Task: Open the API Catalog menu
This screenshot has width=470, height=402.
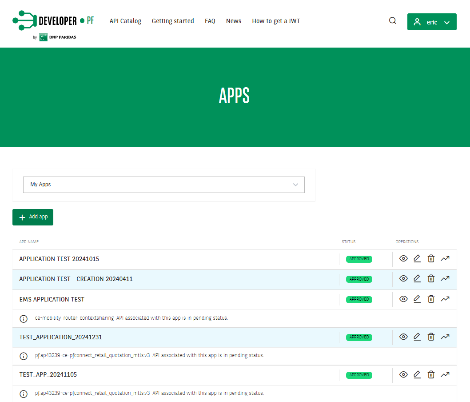Action: click(125, 20)
